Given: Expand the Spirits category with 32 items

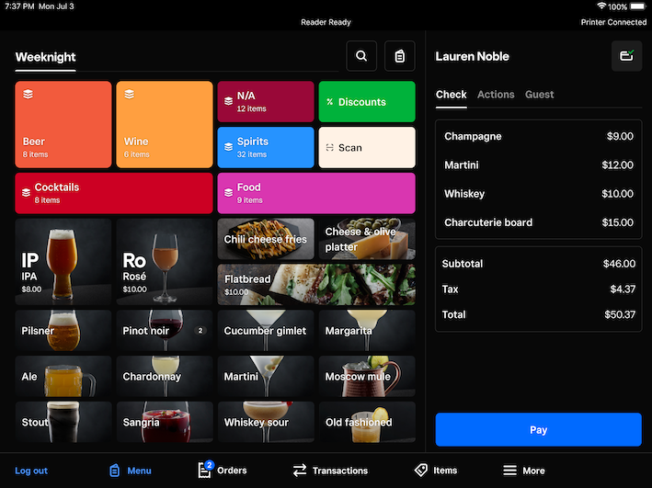Looking at the screenshot, I should [266, 147].
